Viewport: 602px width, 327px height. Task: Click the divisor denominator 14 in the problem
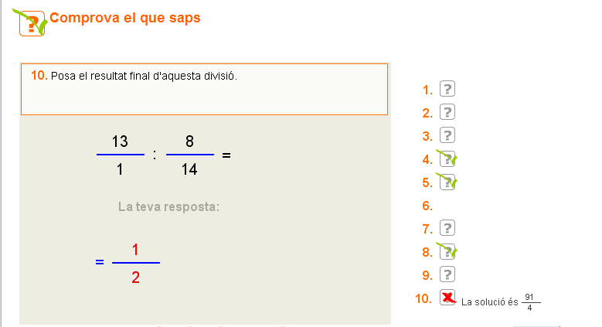point(189,169)
